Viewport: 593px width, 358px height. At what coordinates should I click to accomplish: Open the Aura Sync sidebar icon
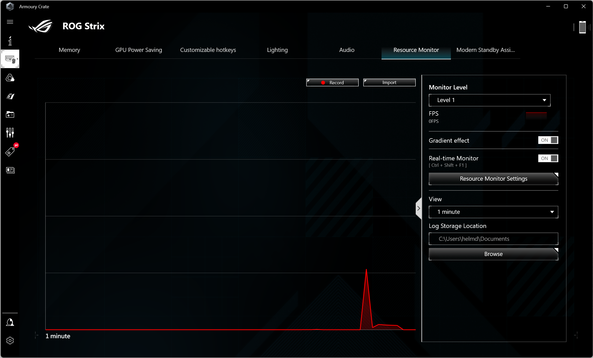coord(10,78)
